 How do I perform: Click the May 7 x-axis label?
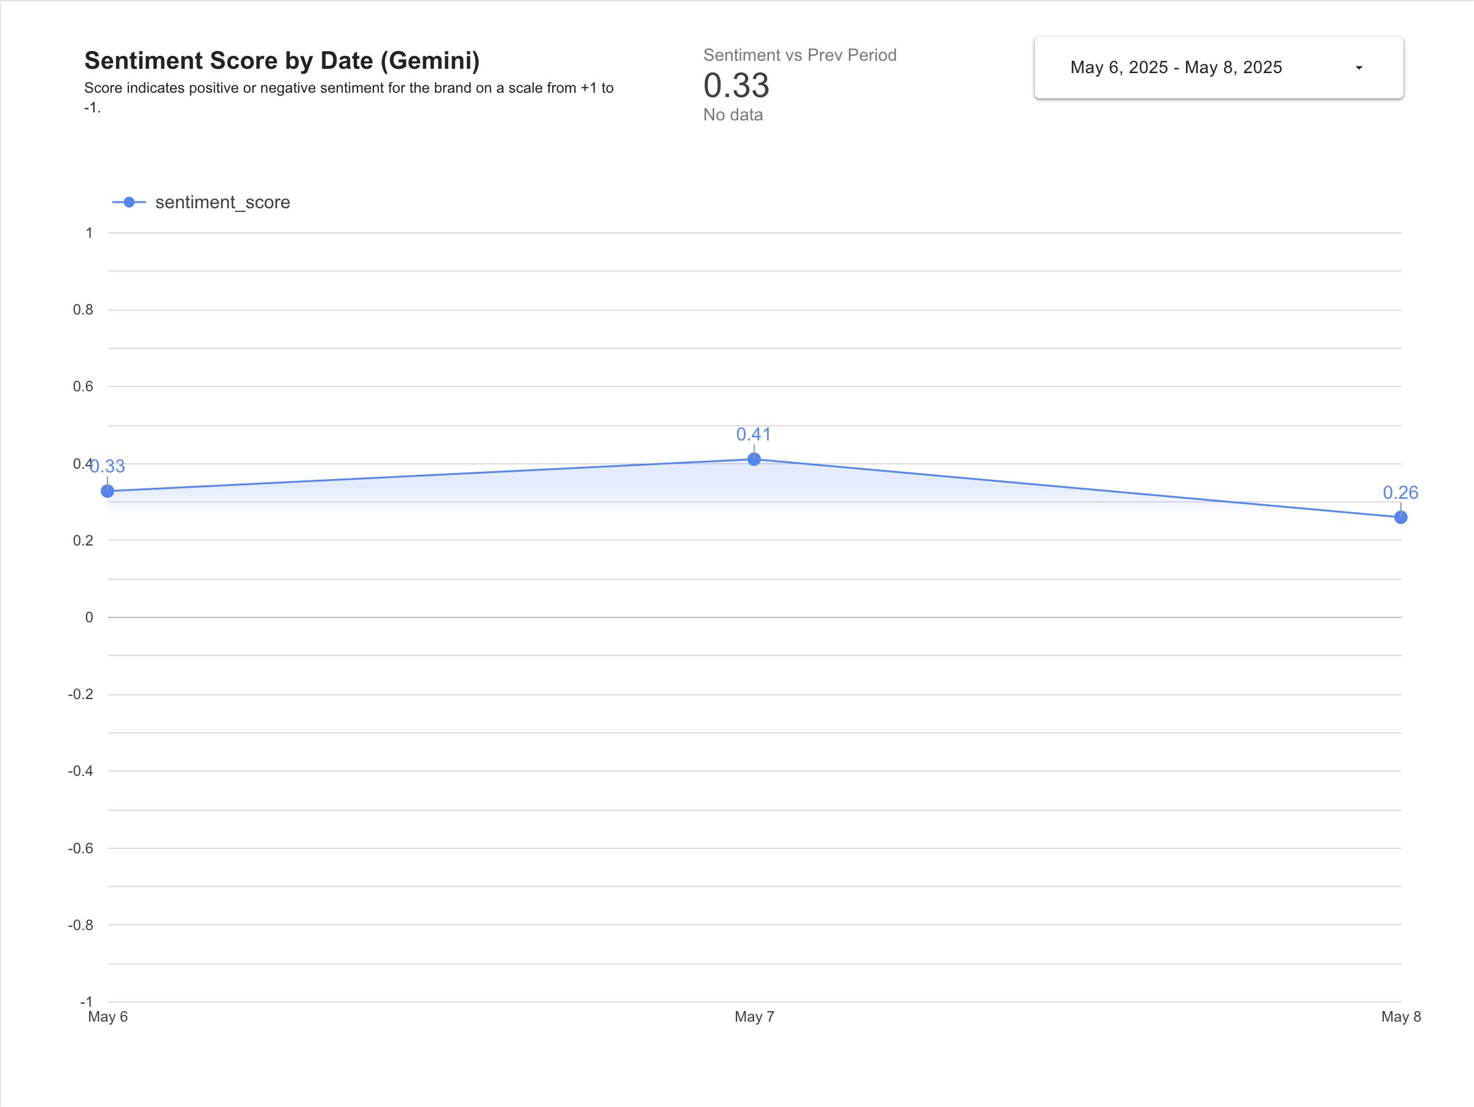754,1016
